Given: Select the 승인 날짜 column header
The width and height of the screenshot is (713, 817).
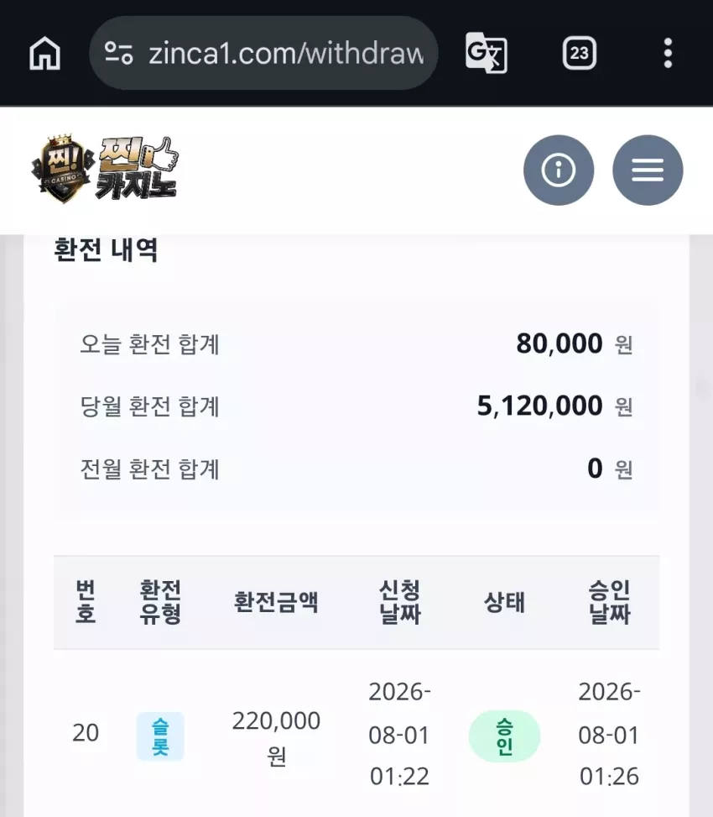Looking at the screenshot, I should (609, 602).
